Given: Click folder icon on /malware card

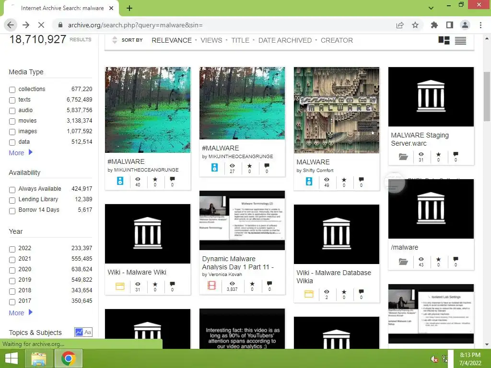Looking at the screenshot, I should (403, 261).
